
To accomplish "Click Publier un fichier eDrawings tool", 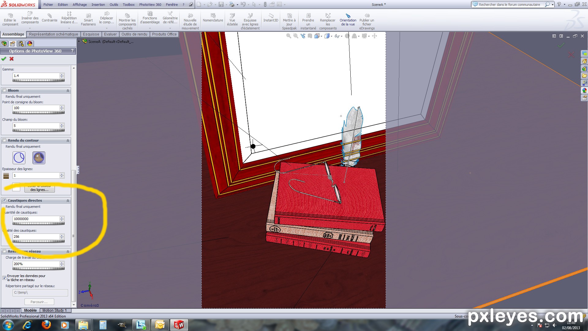I will coord(367,21).
